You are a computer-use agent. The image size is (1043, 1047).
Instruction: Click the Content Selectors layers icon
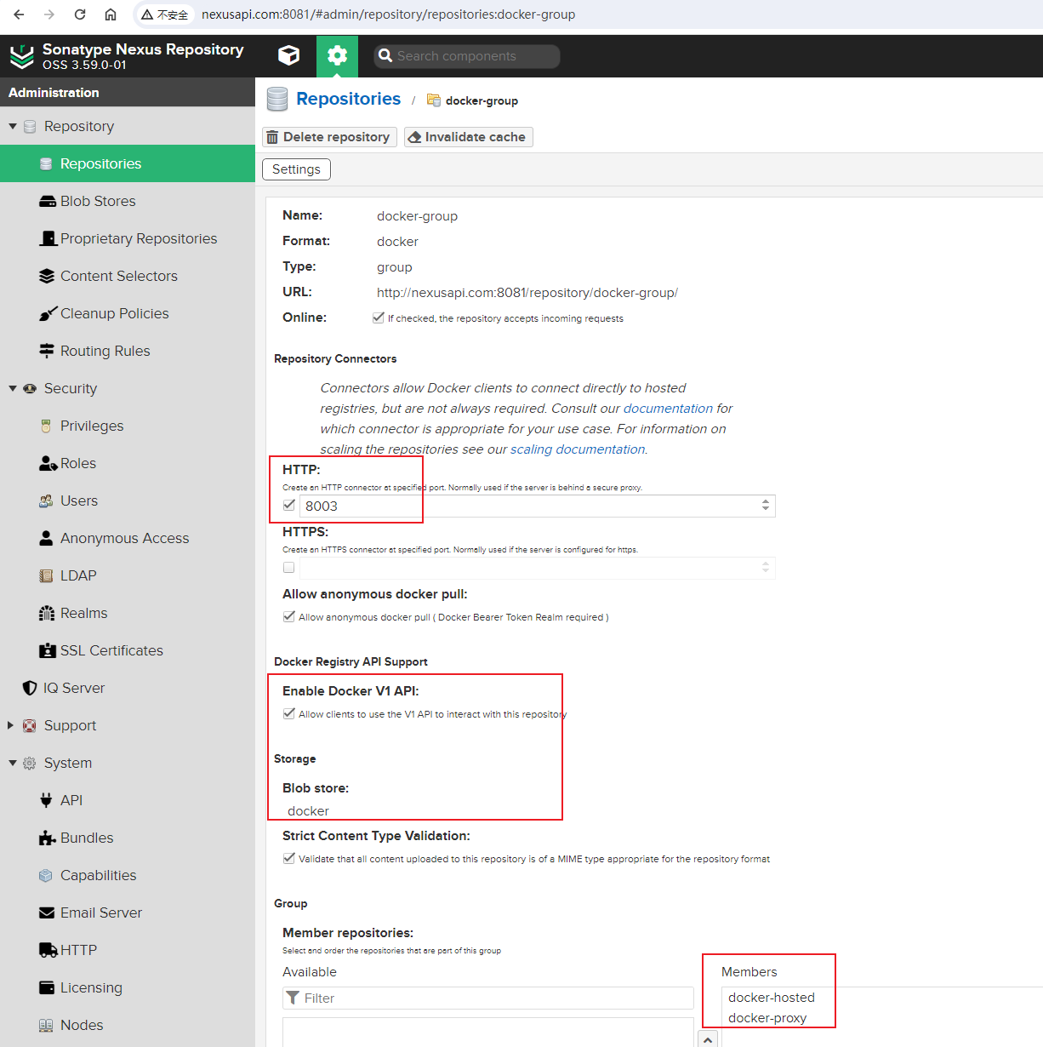pos(48,277)
